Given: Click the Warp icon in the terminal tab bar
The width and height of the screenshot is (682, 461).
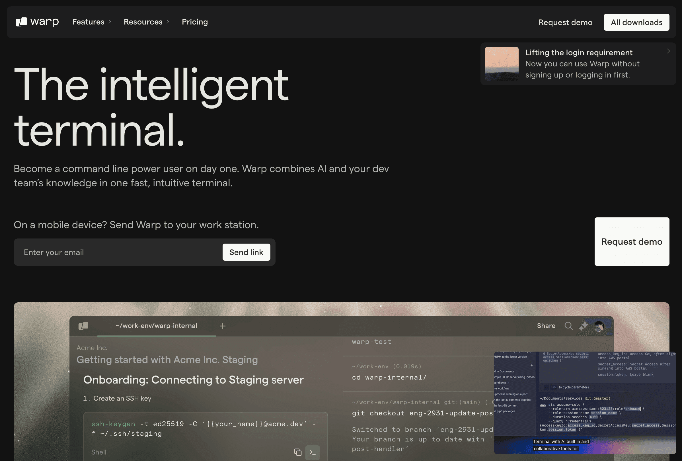Looking at the screenshot, I should [x=83, y=326].
